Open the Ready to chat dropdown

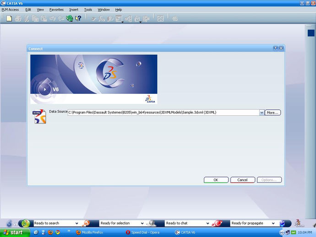207,223
